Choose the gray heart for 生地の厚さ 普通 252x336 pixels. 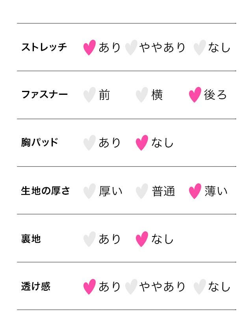[142, 192]
